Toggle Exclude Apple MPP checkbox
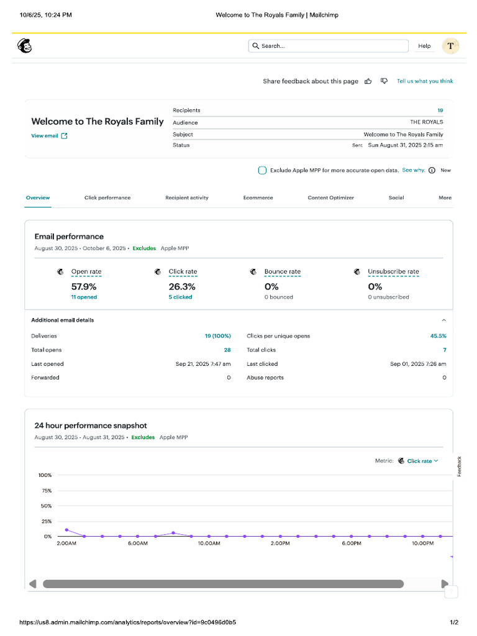 click(262, 170)
